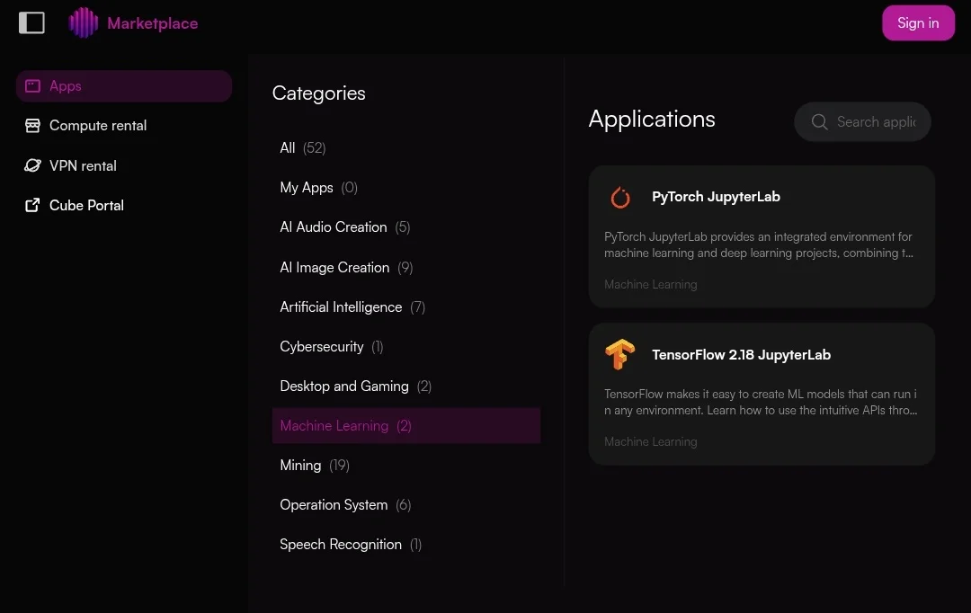Focus the Search applications field
The image size is (971, 613).
[862, 122]
